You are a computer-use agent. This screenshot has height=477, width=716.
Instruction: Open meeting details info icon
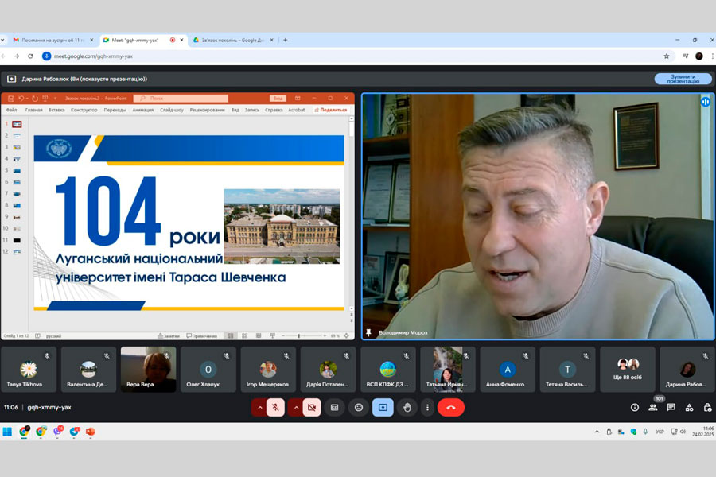pyautogui.click(x=635, y=407)
